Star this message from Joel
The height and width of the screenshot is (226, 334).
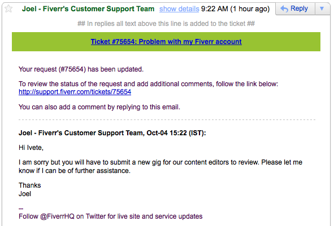[x=8, y=8]
